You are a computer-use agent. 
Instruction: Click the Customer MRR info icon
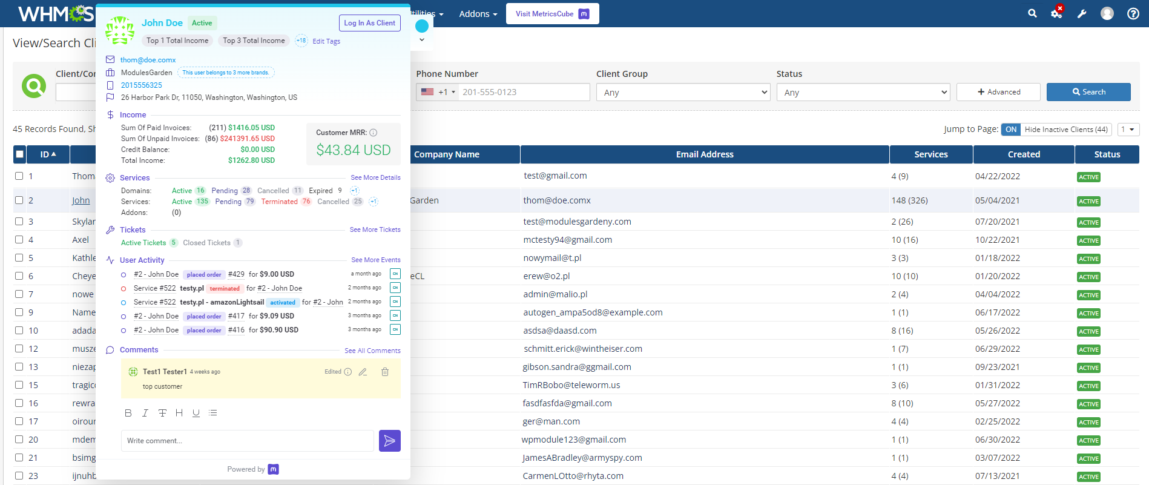[x=374, y=133]
